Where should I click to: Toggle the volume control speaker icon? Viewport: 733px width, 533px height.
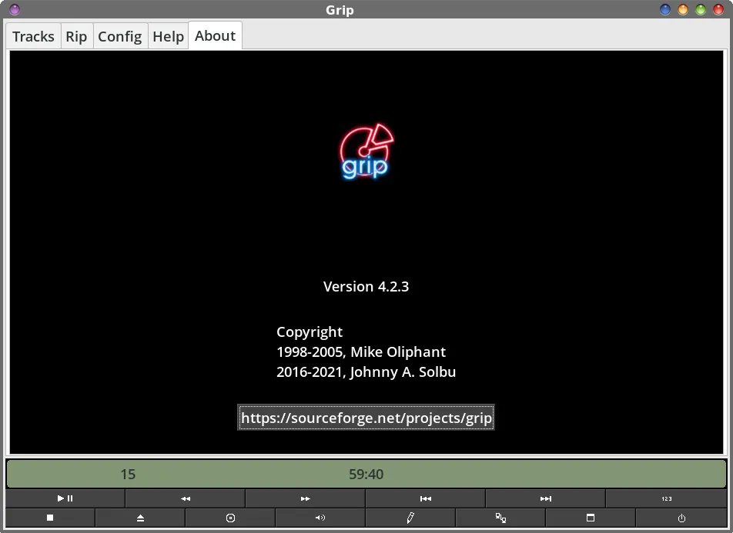click(x=320, y=518)
